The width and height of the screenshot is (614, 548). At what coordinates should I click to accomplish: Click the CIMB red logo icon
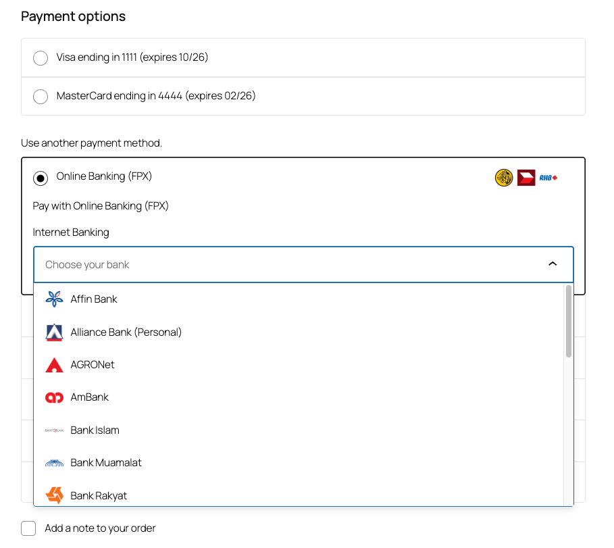click(526, 178)
